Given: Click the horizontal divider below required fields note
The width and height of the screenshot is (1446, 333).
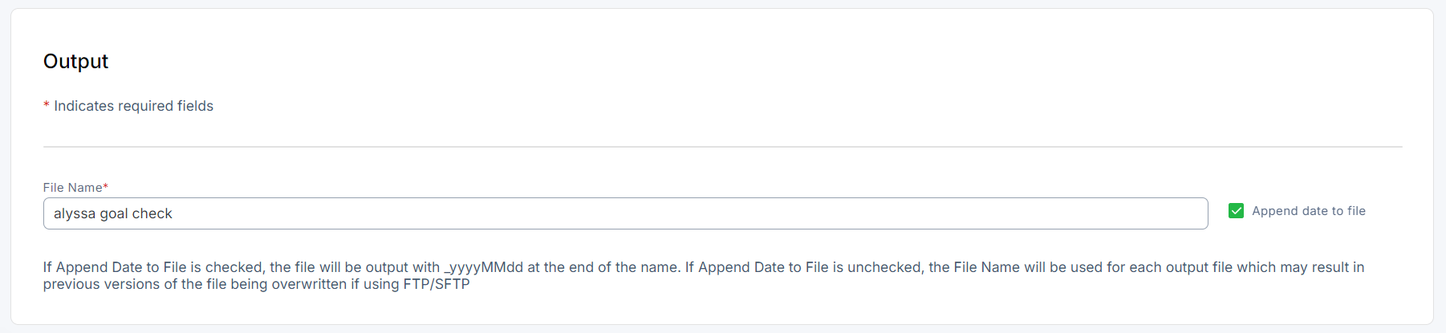Looking at the screenshot, I should tap(722, 147).
